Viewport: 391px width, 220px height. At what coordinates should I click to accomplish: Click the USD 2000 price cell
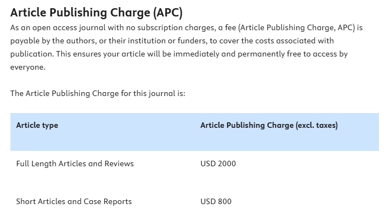point(218,163)
